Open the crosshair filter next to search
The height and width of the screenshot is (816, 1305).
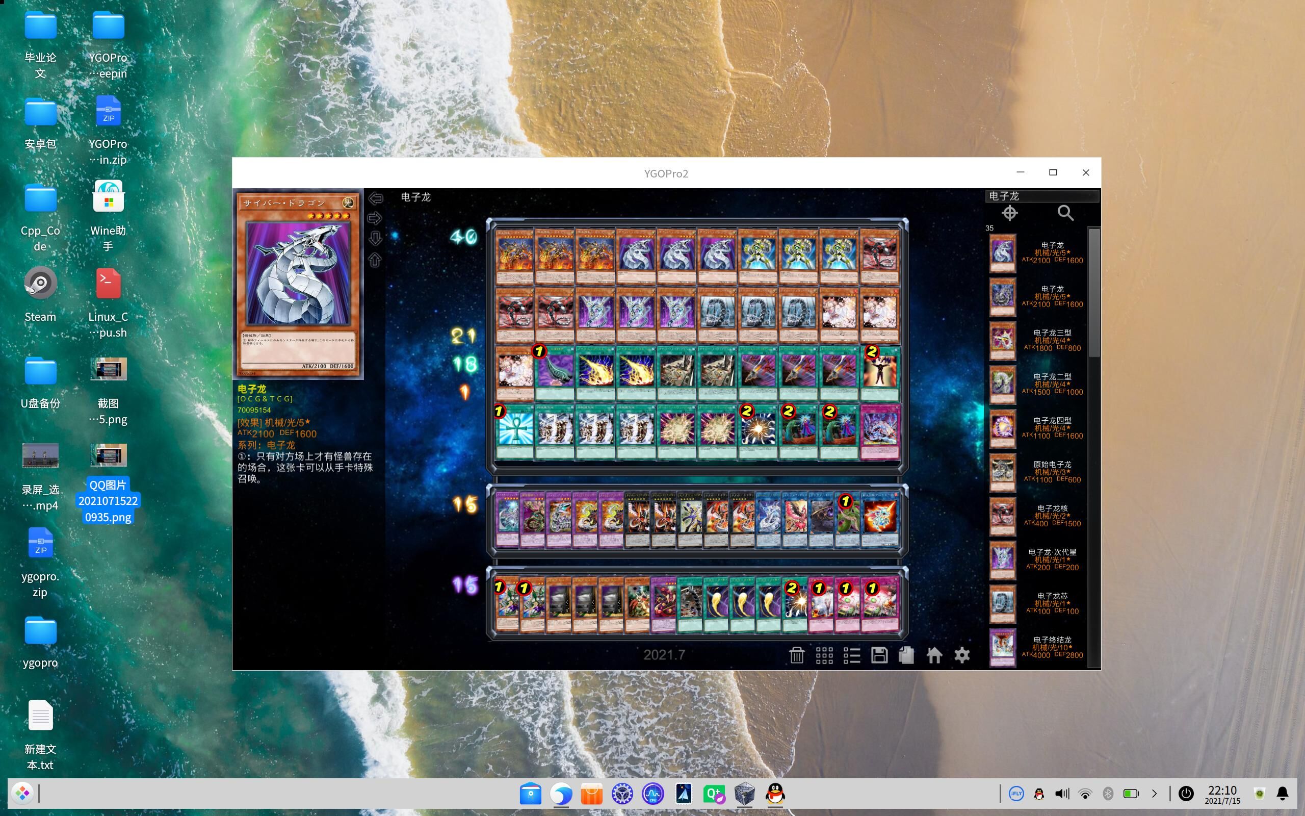coord(1009,213)
